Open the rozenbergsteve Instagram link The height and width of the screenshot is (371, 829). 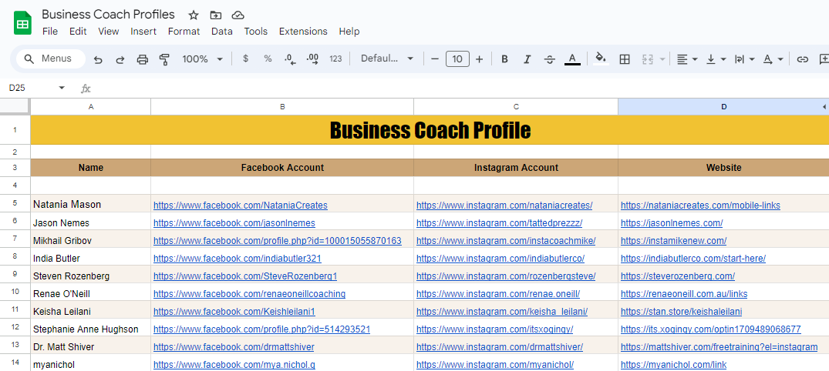click(x=506, y=276)
